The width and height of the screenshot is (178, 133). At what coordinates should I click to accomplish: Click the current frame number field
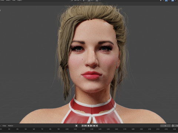click(x=165, y=126)
